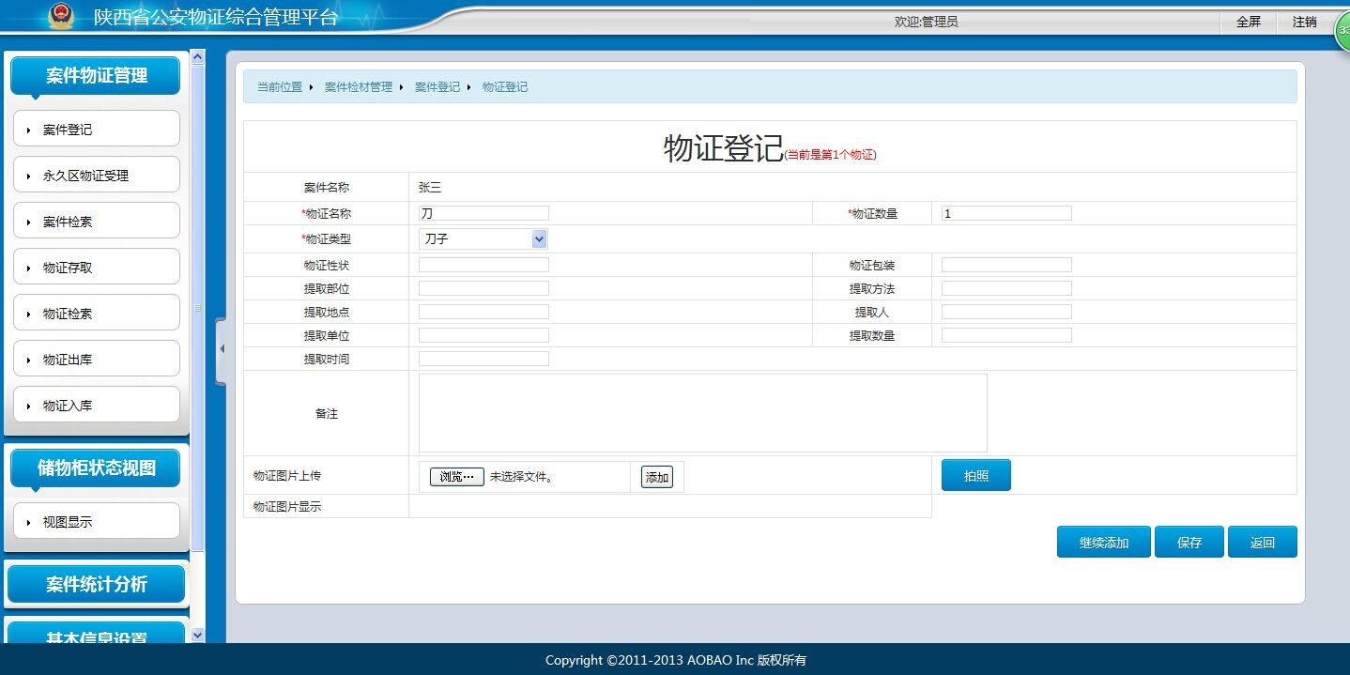This screenshot has height=675, width=1350.
Task: Open 视图显示 sidebar entry
Action: (97, 522)
